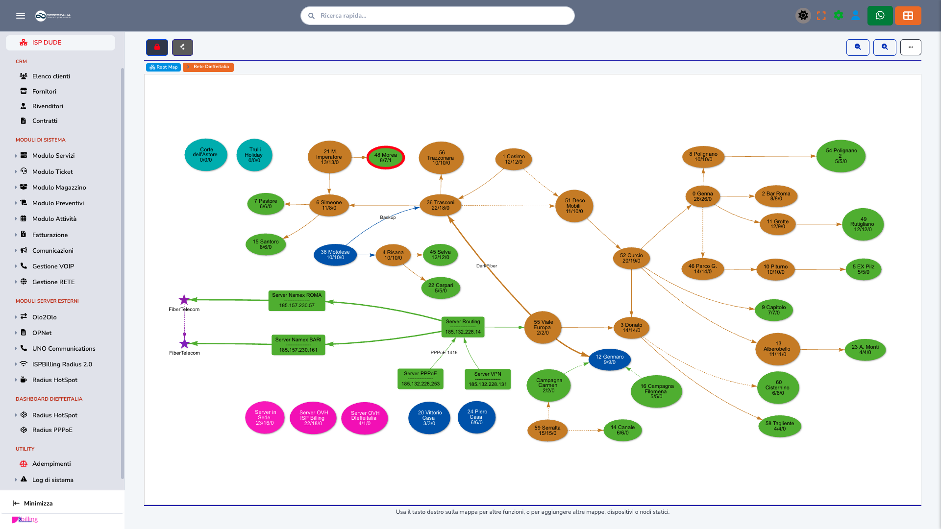Open the orange grid apps button
The width and height of the screenshot is (941, 529).
[908, 16]
